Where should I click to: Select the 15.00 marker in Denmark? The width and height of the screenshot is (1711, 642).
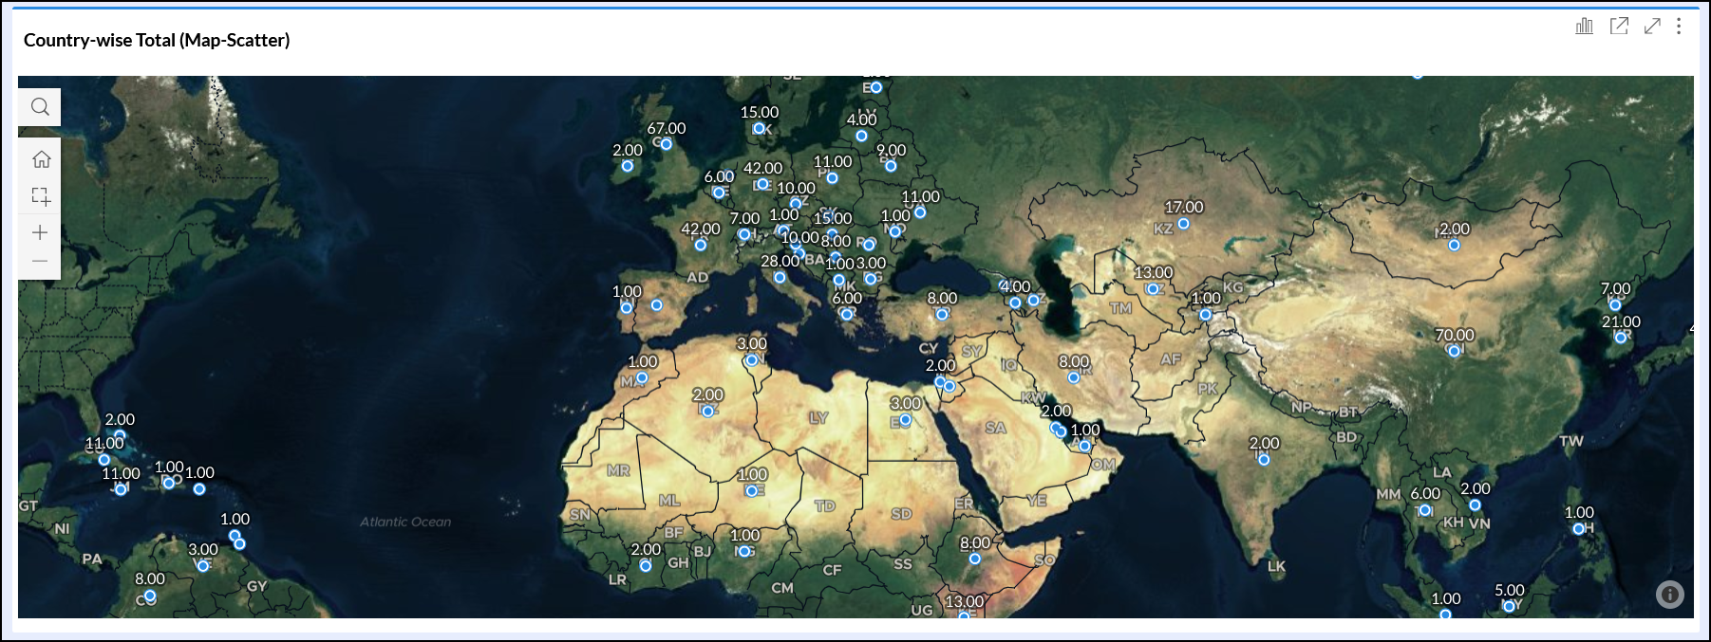tap(759, 128)
